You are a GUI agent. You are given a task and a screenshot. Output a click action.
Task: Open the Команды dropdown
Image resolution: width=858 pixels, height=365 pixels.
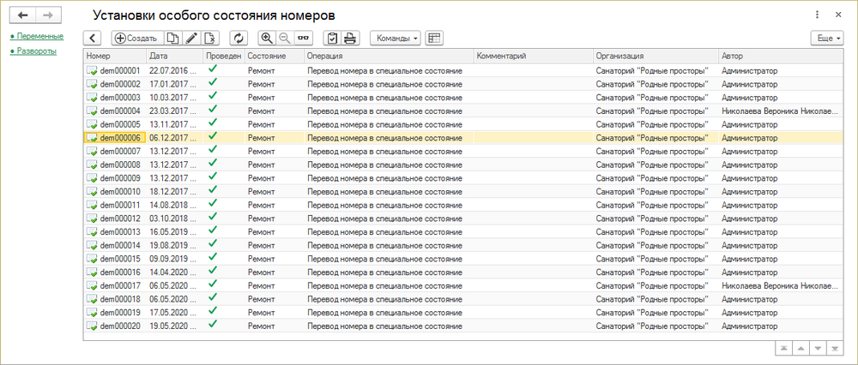pos(395,39)
